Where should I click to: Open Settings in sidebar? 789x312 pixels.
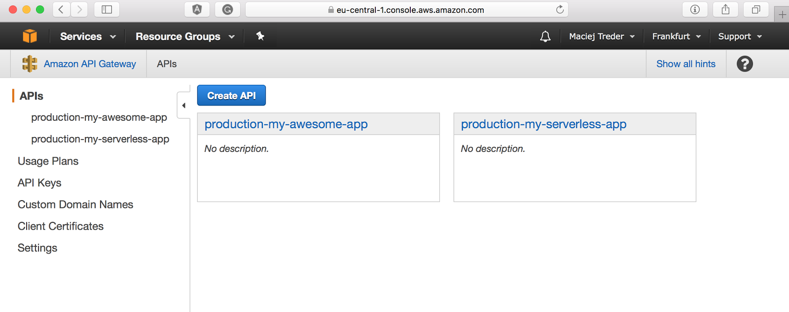pos(37,248)
